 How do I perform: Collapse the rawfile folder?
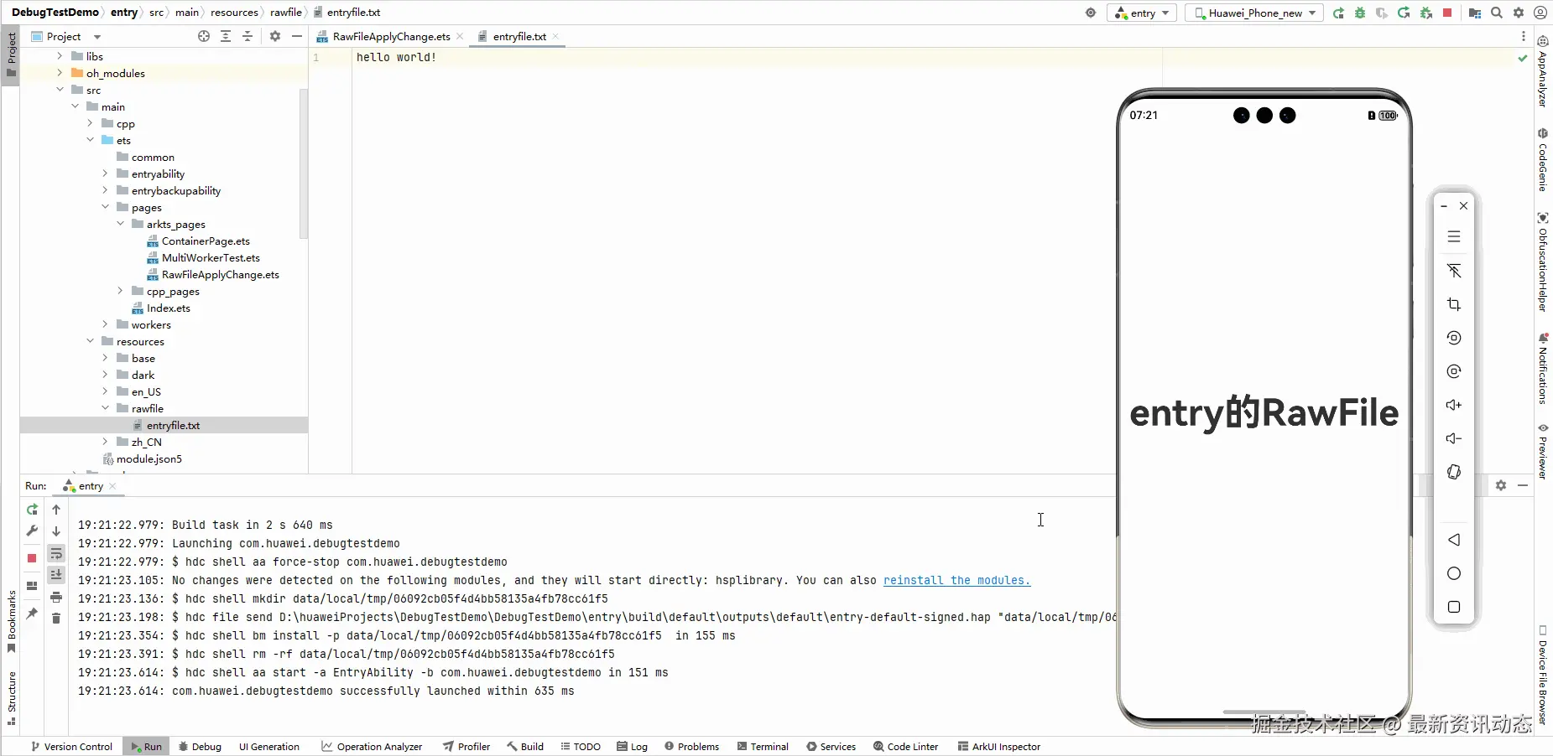coord(105,408)
